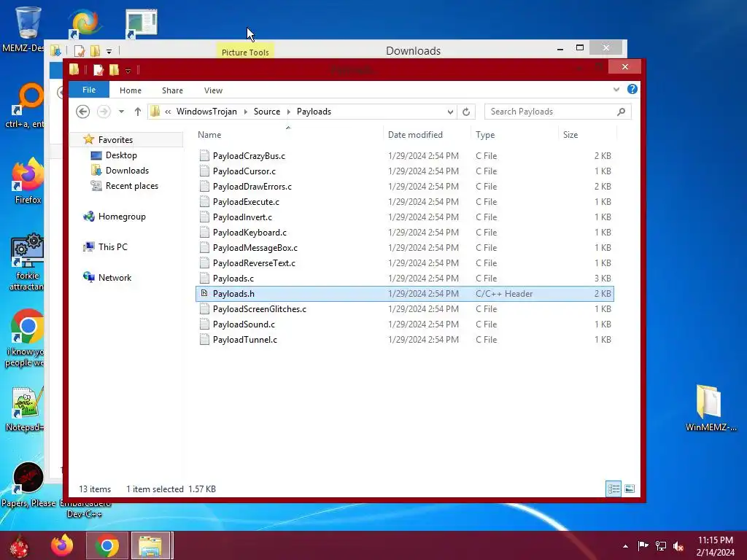The image size is (747, 560).
Task: Select Network in the navigation pane
Action: (115, 277)
